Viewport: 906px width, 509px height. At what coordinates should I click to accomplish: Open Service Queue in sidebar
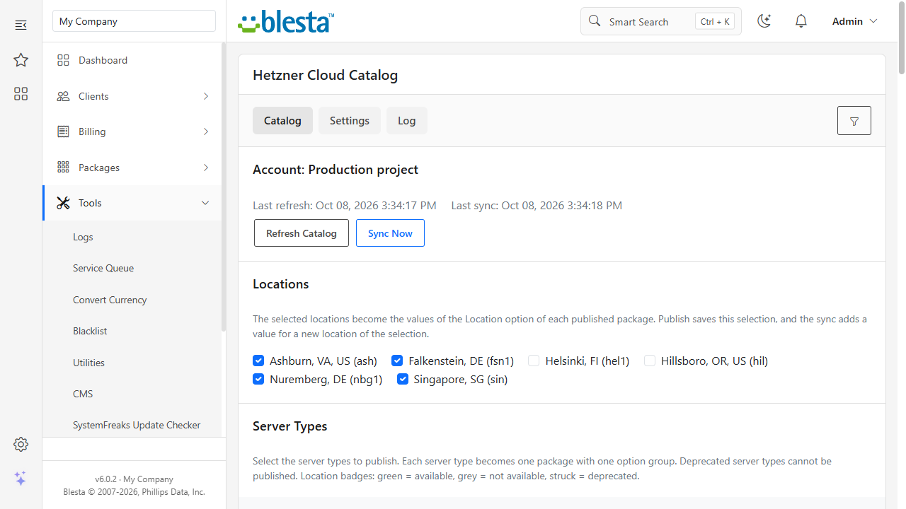(x=103, y=268)
